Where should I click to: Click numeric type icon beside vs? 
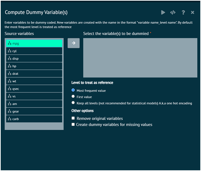tap(9, 96)
